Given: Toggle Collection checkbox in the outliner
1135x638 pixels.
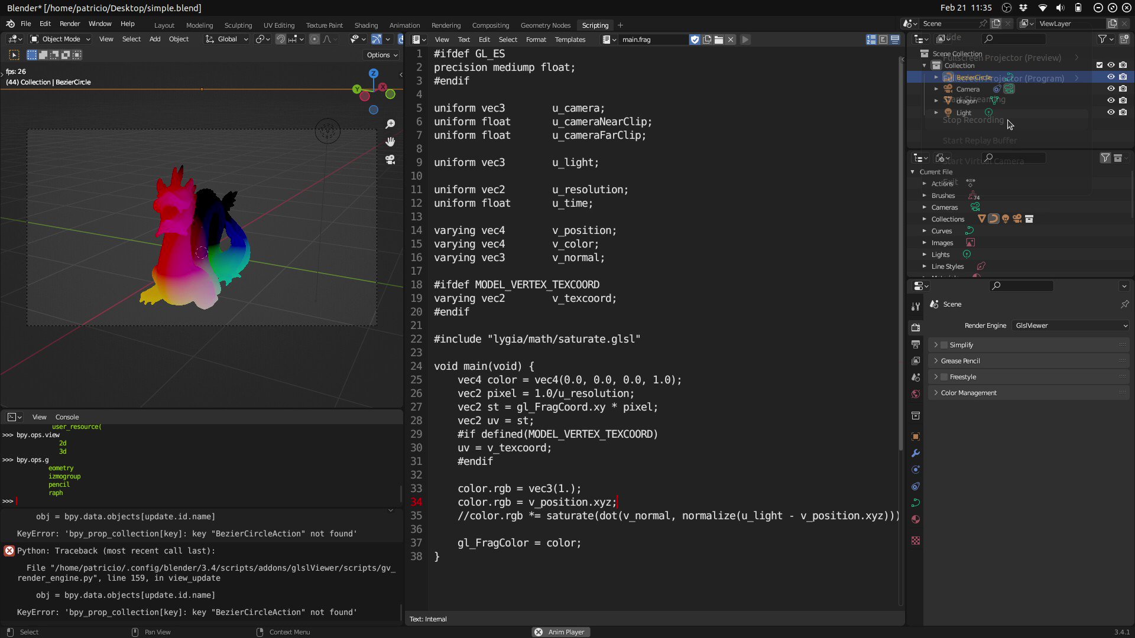Looking at the screenshot, I should (1098, 65).
